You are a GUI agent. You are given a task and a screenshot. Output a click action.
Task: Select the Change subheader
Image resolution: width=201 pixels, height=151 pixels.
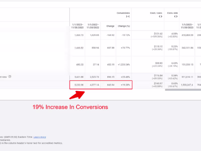click(x=110, y=26)
